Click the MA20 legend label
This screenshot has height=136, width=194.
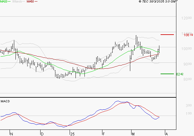(4, 2)
